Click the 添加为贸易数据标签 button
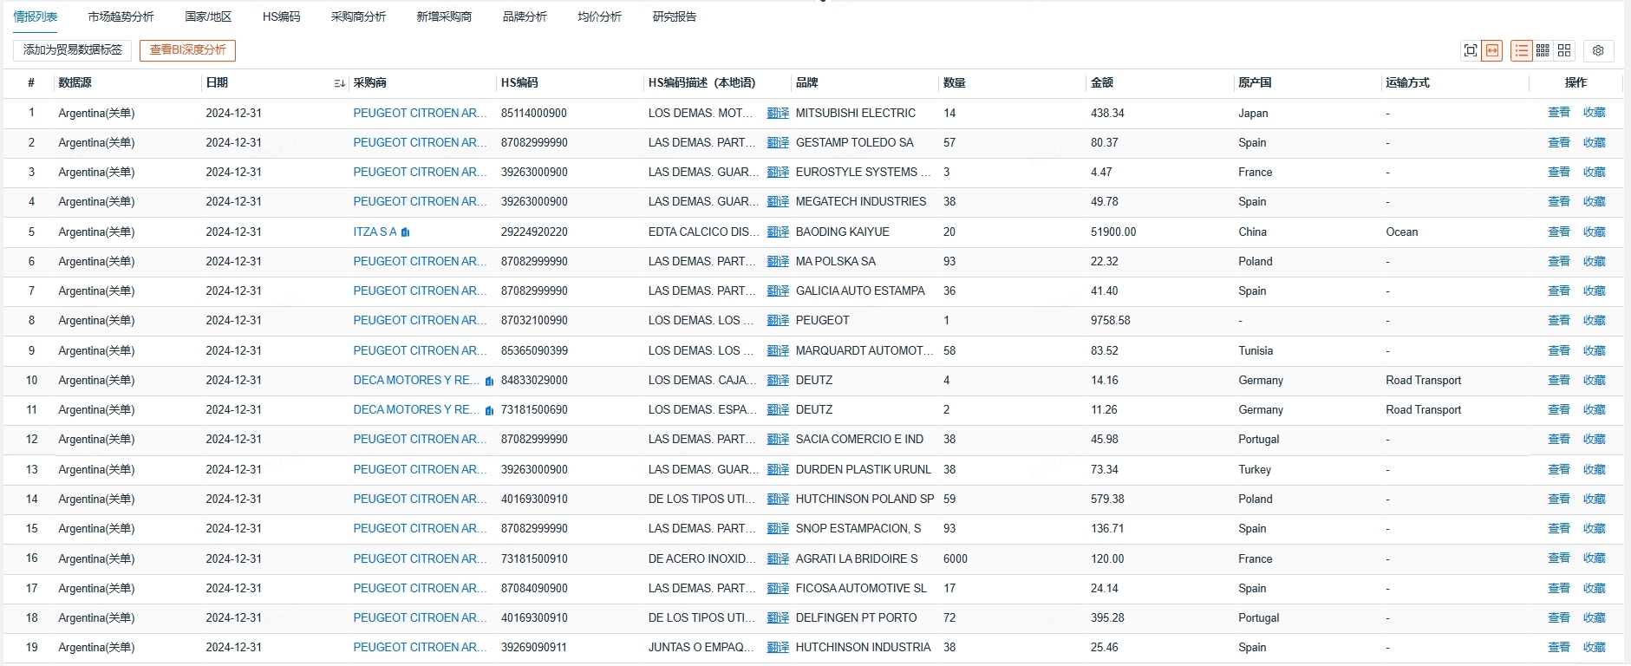The height and width of the screenshot is (666, 1631). click(73, 50)
